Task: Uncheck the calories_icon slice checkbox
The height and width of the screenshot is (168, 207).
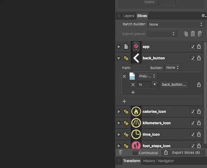Action: pyautogui.click(x=193, y=111)
